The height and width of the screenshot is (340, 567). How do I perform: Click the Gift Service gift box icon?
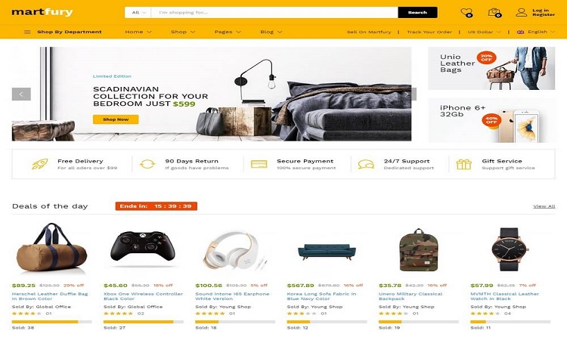[x=463, y=164]
